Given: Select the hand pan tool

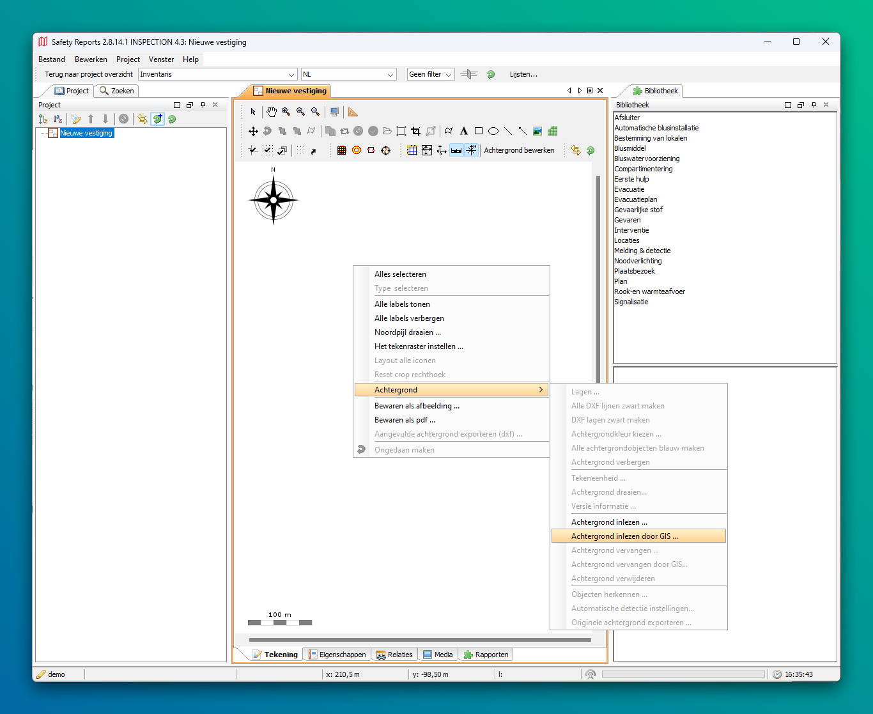Looking at the screenshot, I should point(272,112).
